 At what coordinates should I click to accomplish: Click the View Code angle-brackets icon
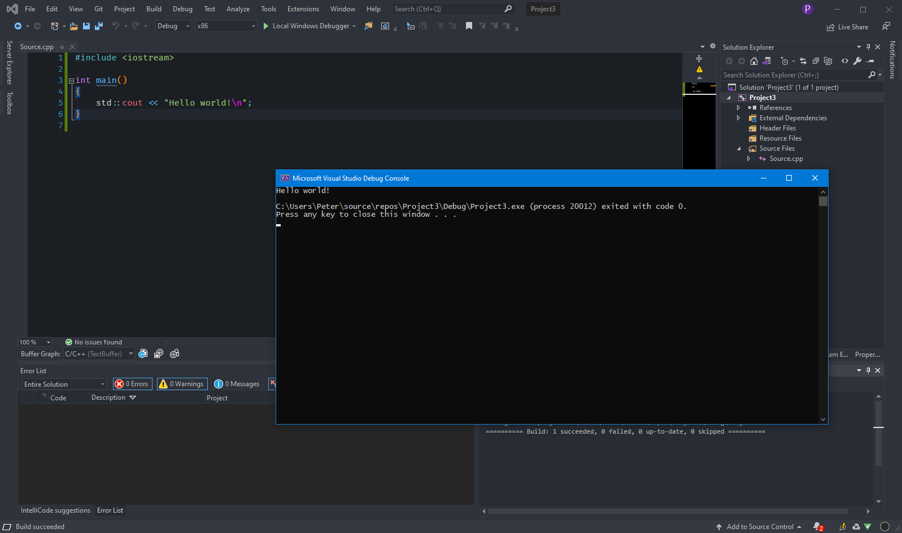click(x=845, y=61)
